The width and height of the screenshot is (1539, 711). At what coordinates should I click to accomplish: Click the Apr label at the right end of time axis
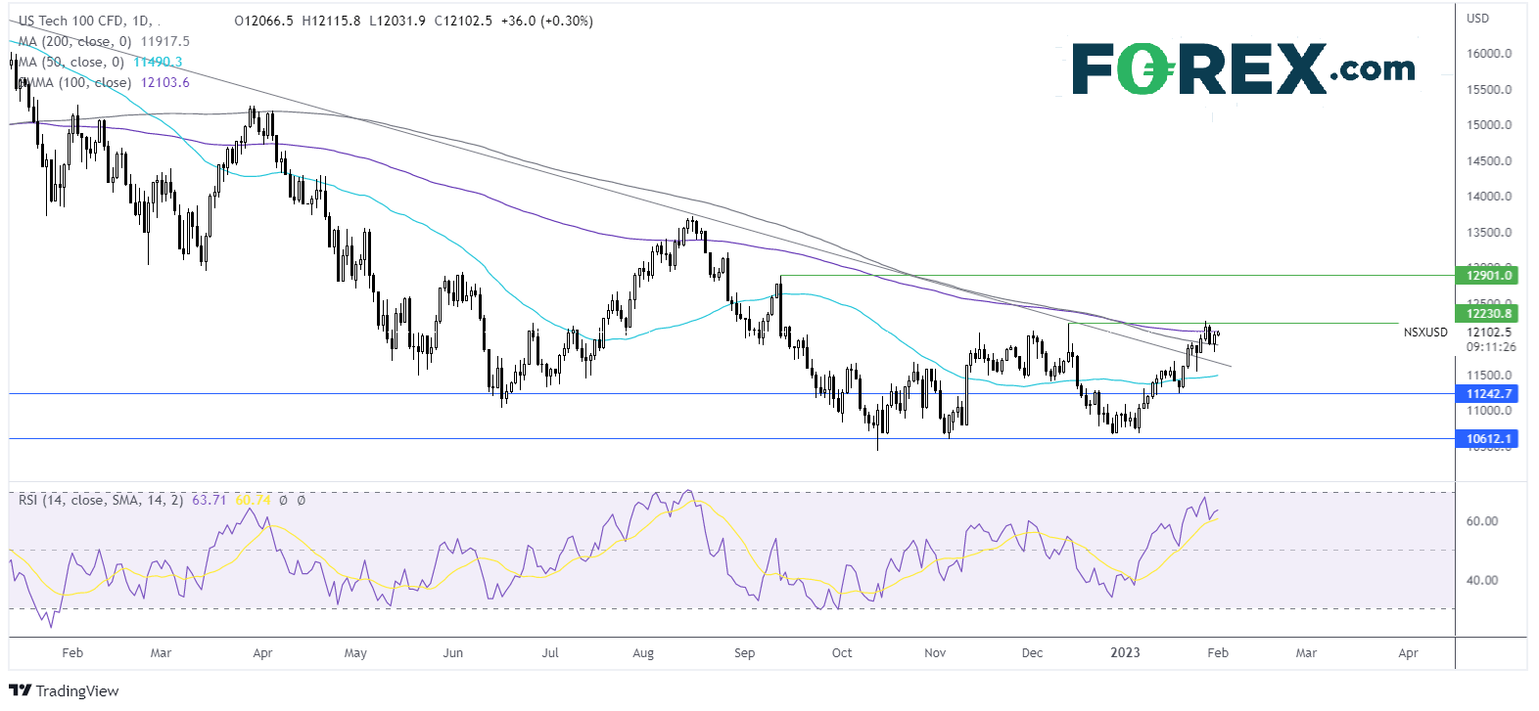point(1408,652)
